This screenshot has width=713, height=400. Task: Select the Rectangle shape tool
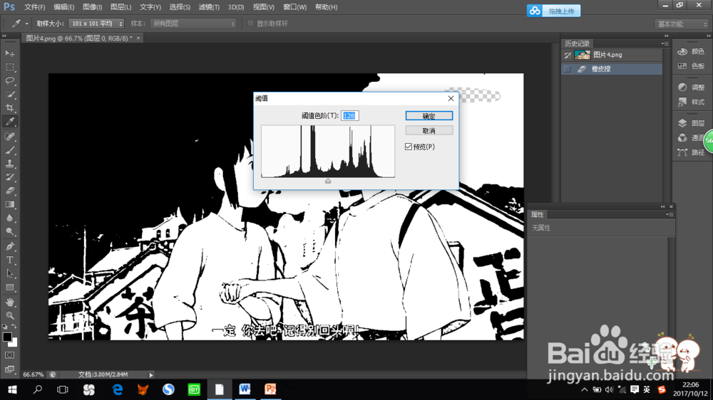point(9,288)
